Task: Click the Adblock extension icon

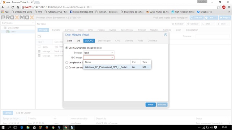Action: coord(224,7)
